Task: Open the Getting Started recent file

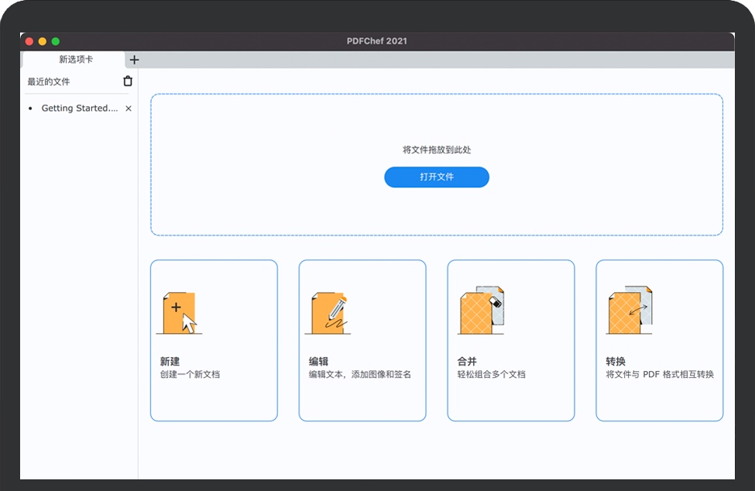Action: point(79,108)
